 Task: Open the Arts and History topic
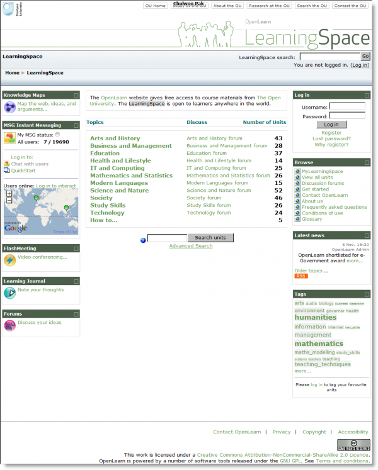tap(115, 138)
